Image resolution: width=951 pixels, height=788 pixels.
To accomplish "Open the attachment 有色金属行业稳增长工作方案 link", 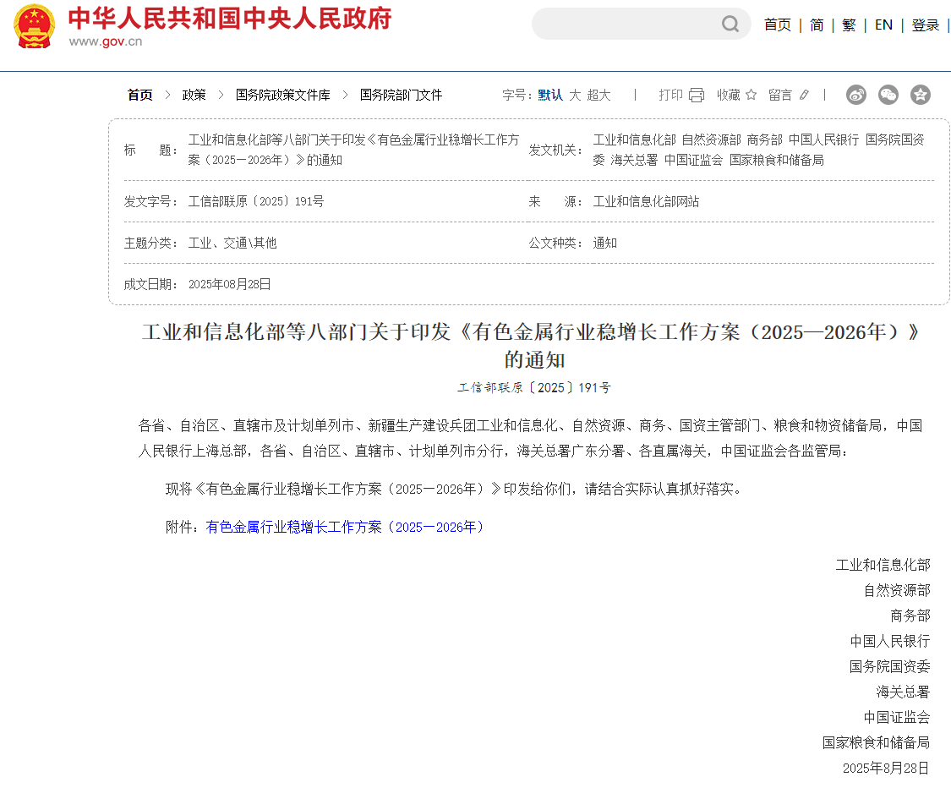I will tap(347, 527).
